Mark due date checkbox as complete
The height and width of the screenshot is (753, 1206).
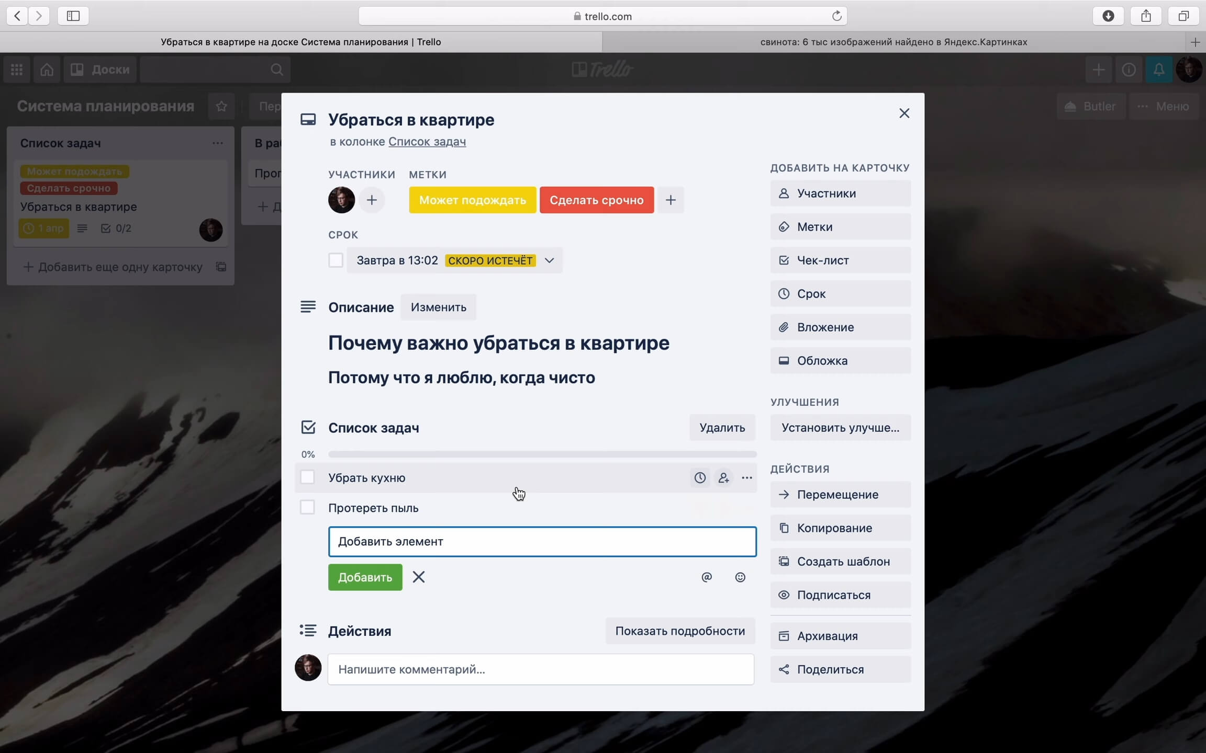[336, 260]
